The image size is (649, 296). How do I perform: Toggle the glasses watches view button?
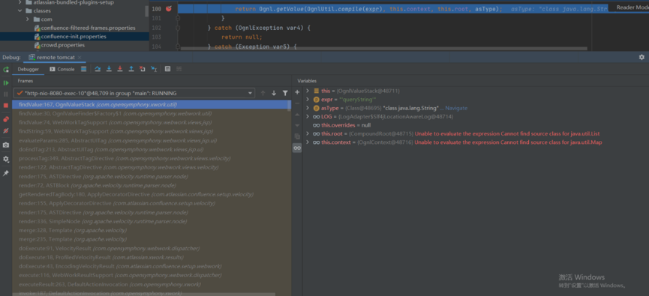(297, 148)
